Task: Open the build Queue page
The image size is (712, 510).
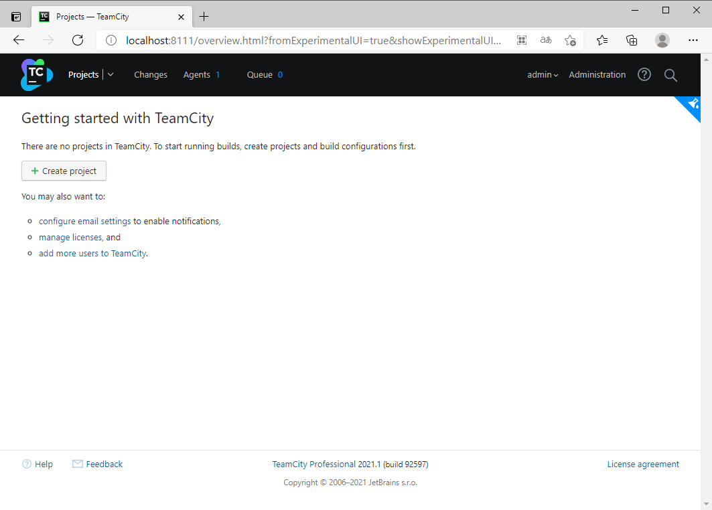Action: coord(260,75)
